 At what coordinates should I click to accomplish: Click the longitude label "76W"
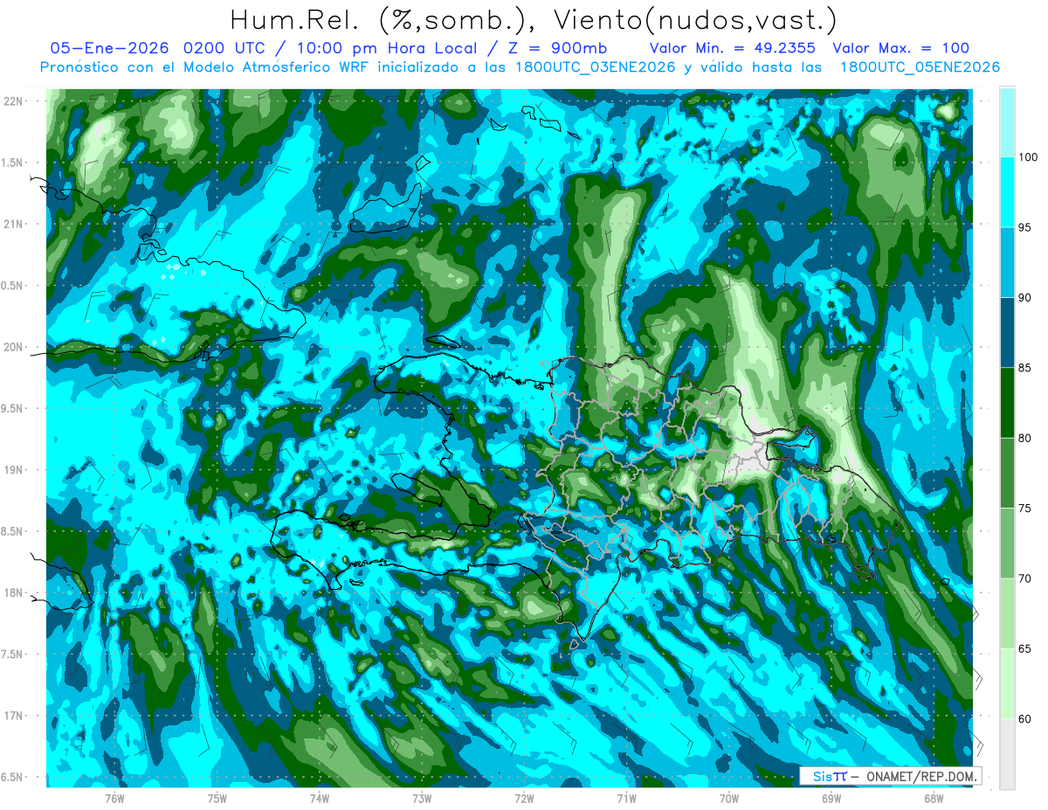tap(114, 799)
